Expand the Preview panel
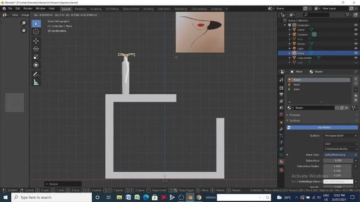 tap(287, 115)
